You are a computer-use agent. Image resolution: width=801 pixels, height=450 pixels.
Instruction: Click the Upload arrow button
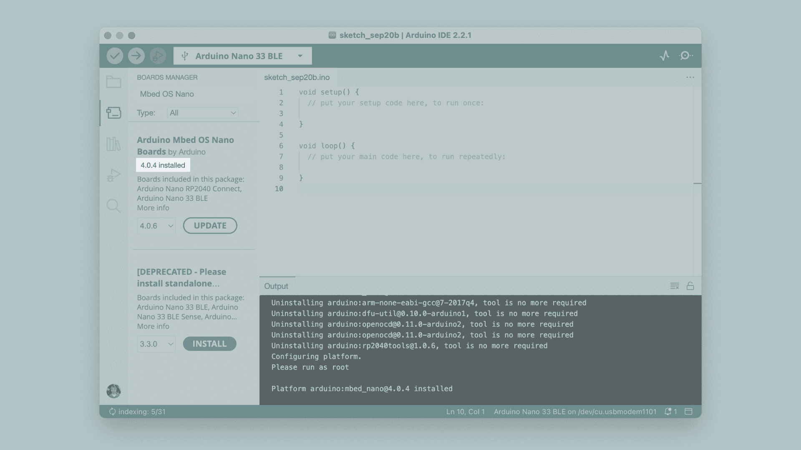pos(136,56)
